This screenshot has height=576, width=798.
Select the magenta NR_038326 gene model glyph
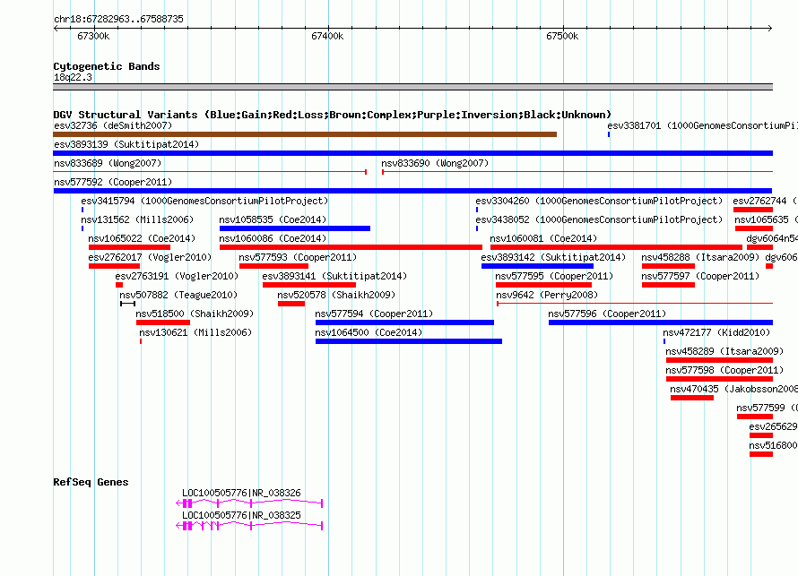coord(249,503)
